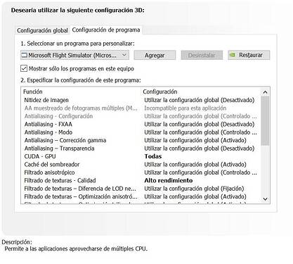Image resolution: width=293 pixels, height=264 pixels.
Task: Click the settings list vertical scrollbar thumb
Action: coord(265,120)
